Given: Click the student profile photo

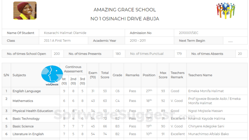Looking at the screenshot, I should 25,11.
